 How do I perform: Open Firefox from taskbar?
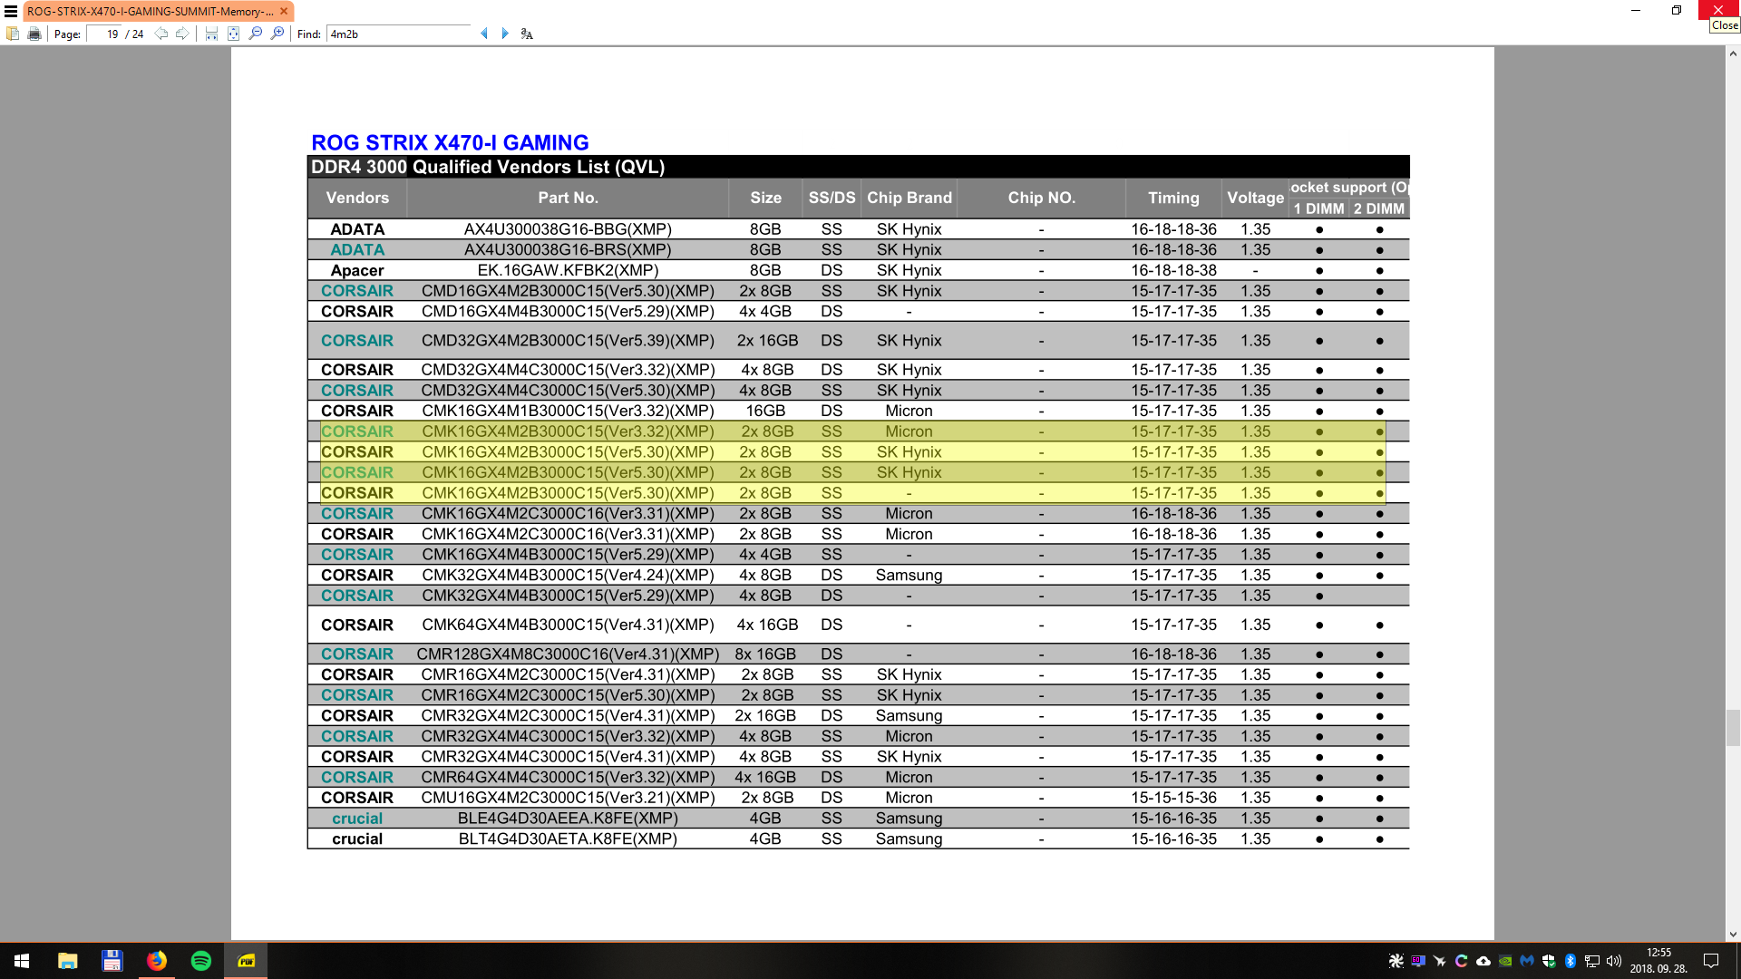coord(157,961)
